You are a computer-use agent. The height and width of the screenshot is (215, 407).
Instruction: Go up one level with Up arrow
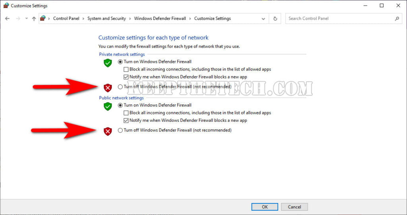34,18
